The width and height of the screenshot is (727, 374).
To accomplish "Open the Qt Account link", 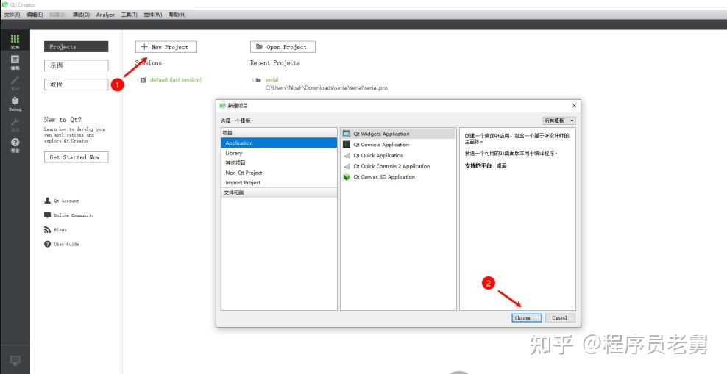I will (66, 201).
